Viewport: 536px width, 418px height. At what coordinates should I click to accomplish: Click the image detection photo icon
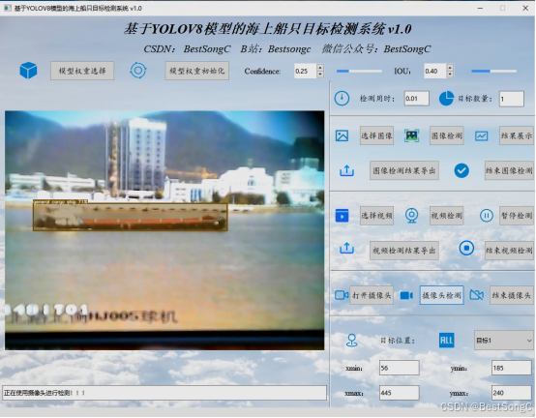pos(411,135)
